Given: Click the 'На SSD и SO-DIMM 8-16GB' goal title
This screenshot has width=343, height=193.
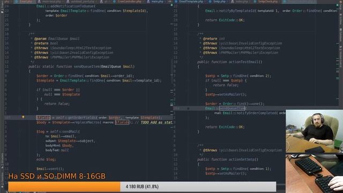Looking at the screenshot, I should tap(57, 176).
